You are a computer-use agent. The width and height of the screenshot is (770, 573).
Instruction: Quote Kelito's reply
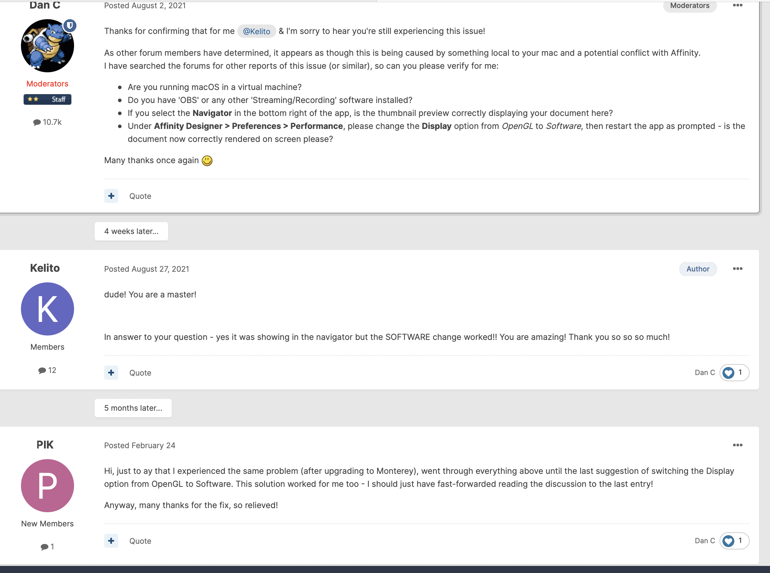[x=140, y=373]
